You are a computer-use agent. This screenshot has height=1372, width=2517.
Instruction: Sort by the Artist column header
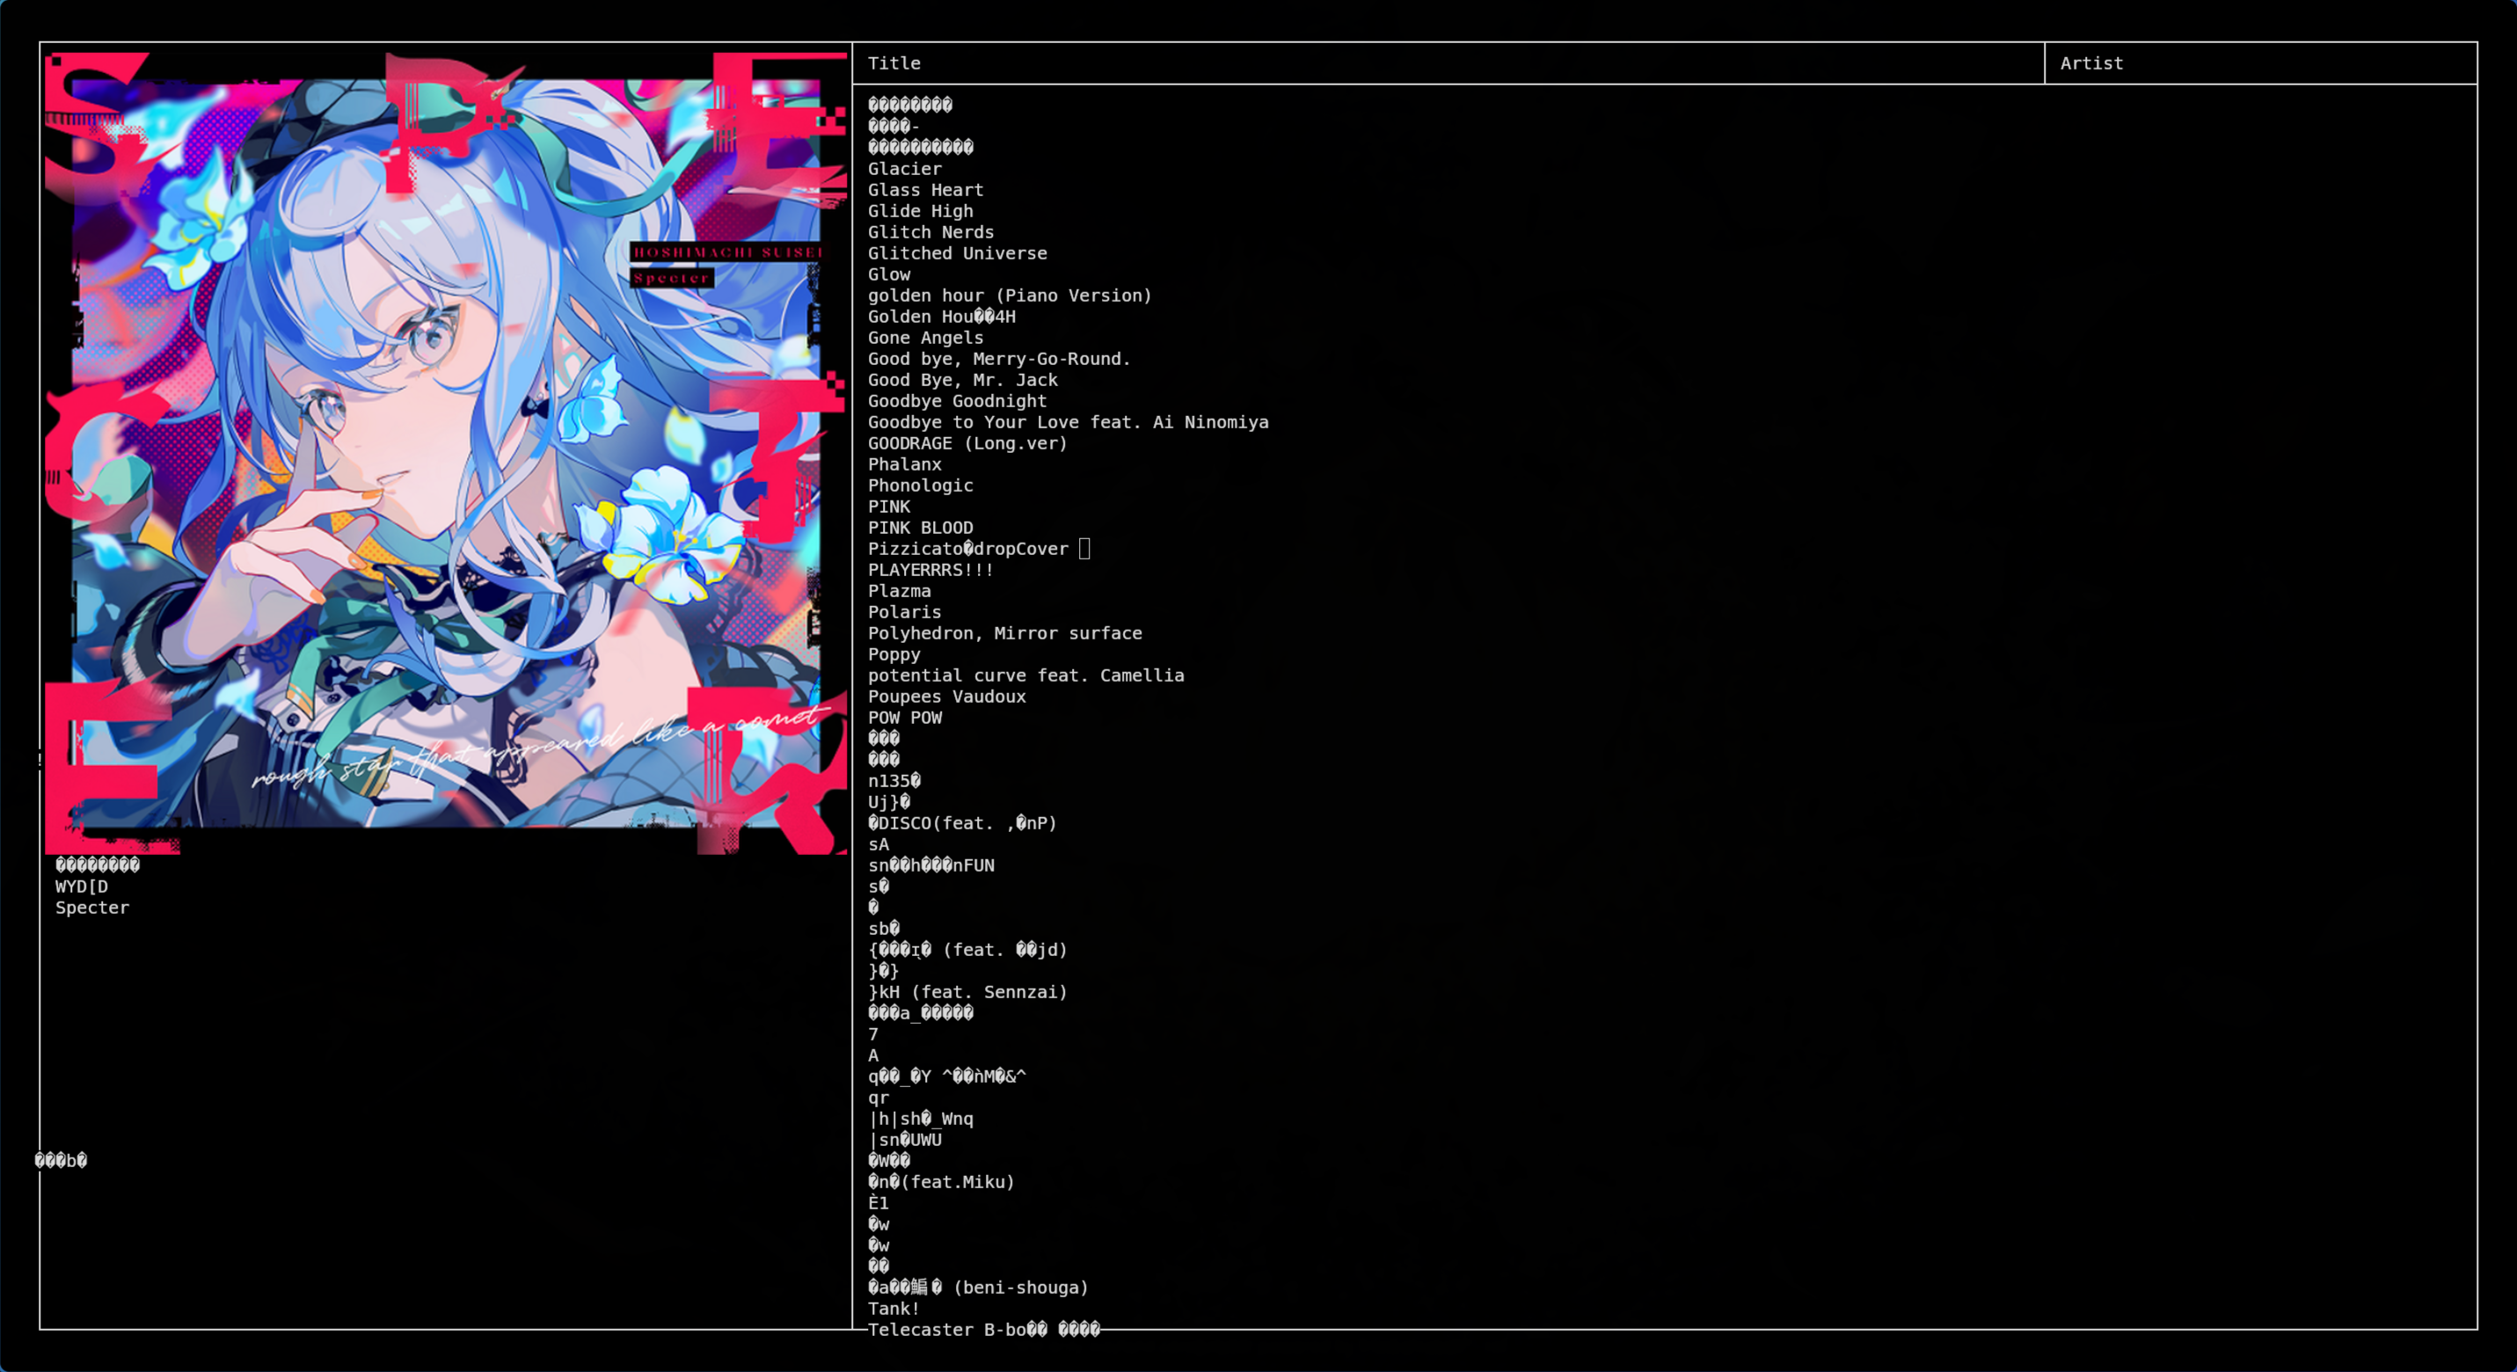click(2091, 63)
